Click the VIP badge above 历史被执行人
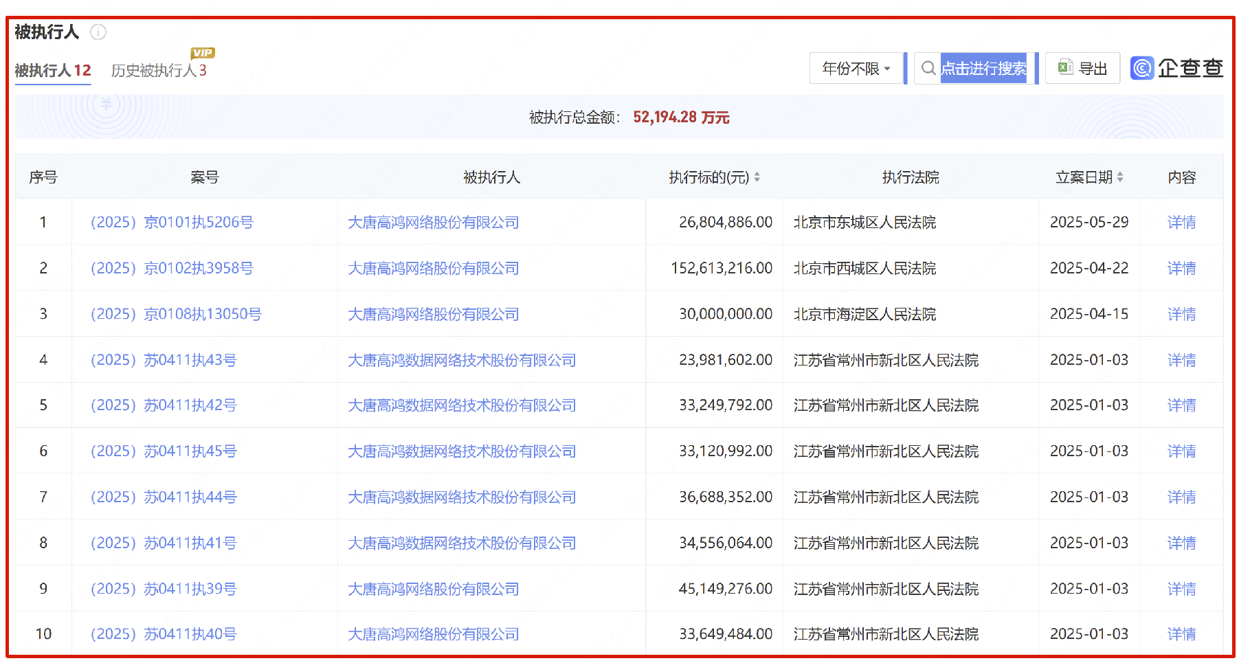 [203, 53]
